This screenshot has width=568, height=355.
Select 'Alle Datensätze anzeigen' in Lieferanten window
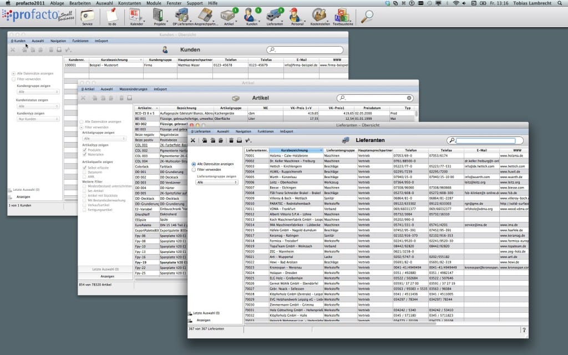tap(194, 164)
